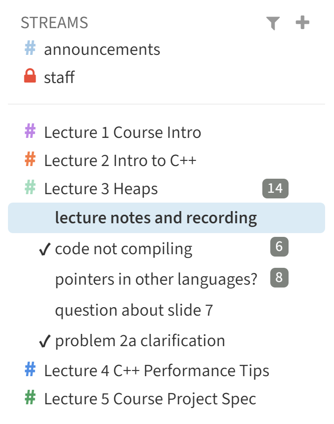Expand Lecture 4 C++ Performance Tips stream
This screenshot has width=334, height=424.
[x=156, y=371]
